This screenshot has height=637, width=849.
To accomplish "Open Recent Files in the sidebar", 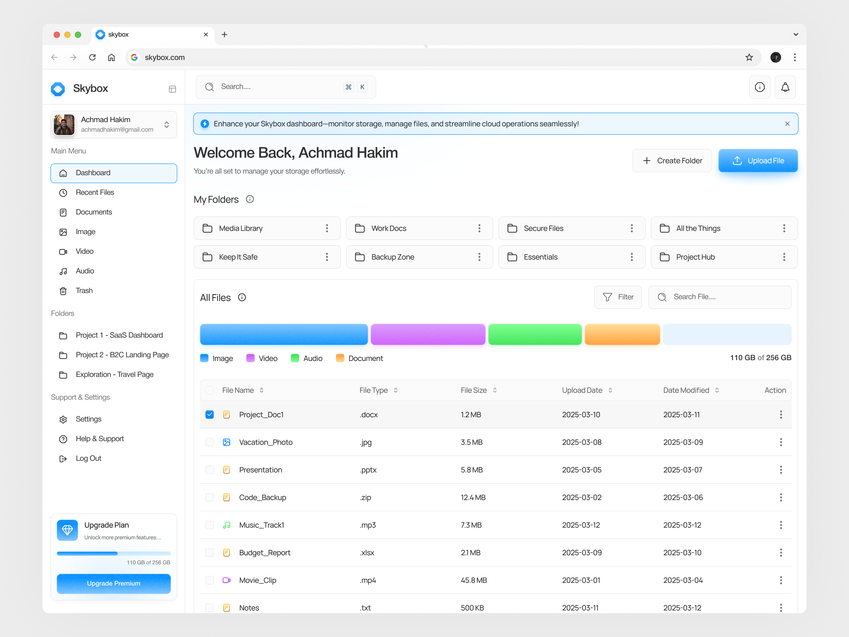I will [95, 192].
